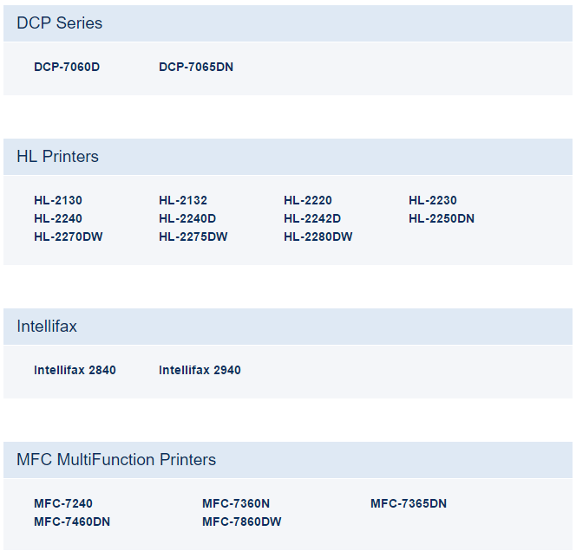Select the MFC-7240 printer
The width and height of the screenshot is (576, 557).
click(x=63, y=503)
